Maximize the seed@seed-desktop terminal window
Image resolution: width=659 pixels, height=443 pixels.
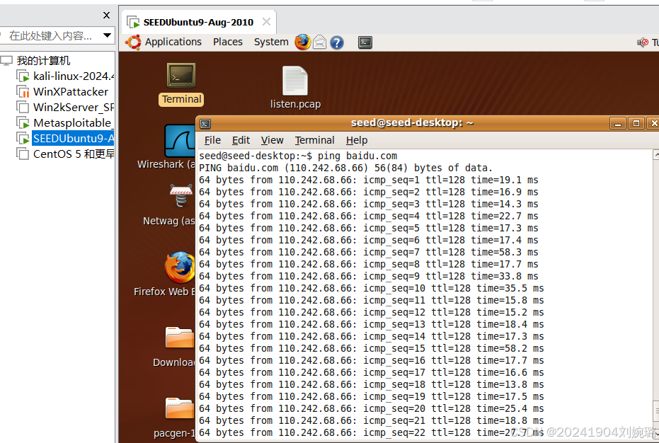click(636, 123)
